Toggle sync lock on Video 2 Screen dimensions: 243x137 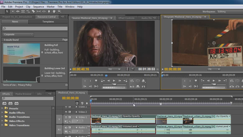tap(70, 112)
